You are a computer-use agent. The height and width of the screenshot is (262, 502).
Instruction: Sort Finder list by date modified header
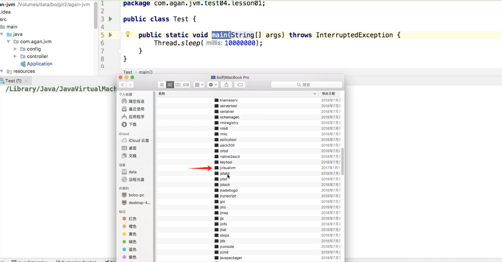click(x=329, y=93)
